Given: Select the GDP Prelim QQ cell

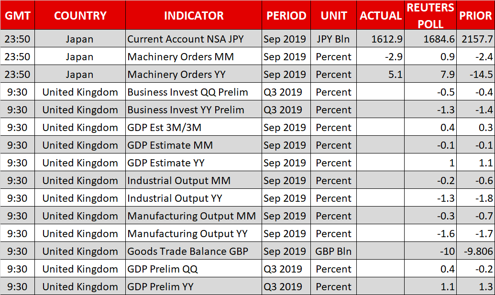Looking at the screenshot, I should (194, 269).
